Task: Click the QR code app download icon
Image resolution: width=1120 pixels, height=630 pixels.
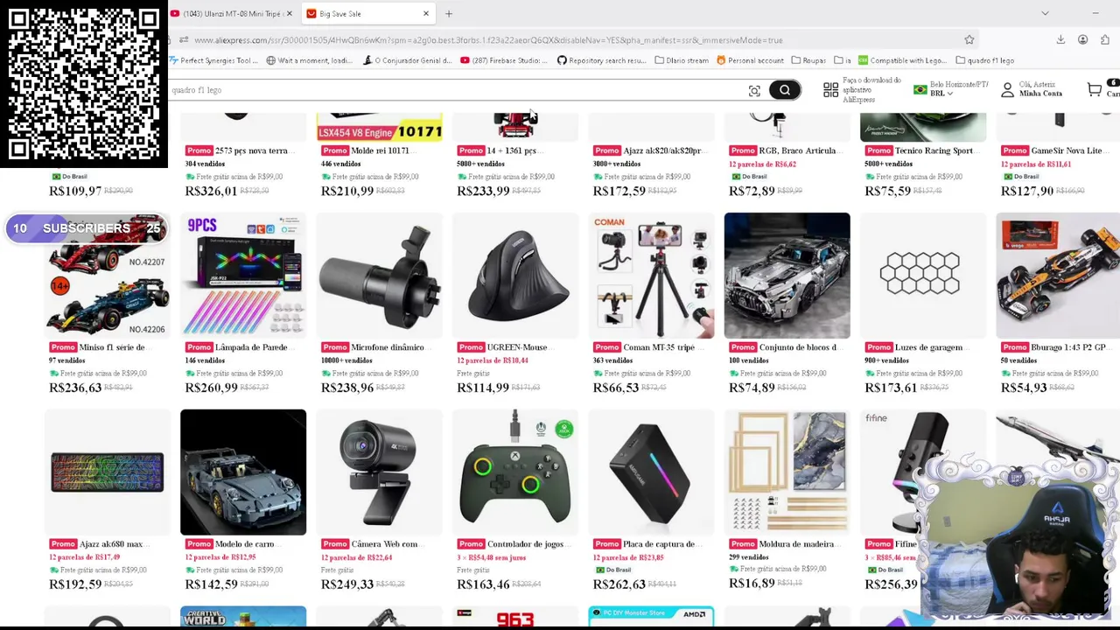Action: point(830,90)
